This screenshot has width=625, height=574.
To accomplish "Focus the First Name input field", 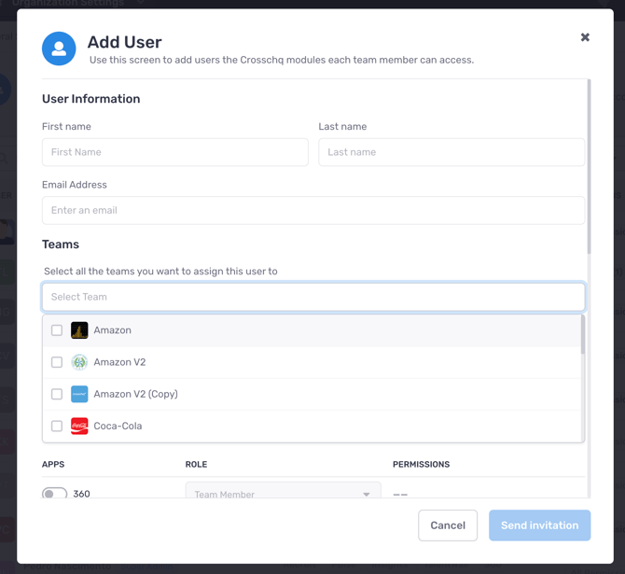I will coord(175,152).
